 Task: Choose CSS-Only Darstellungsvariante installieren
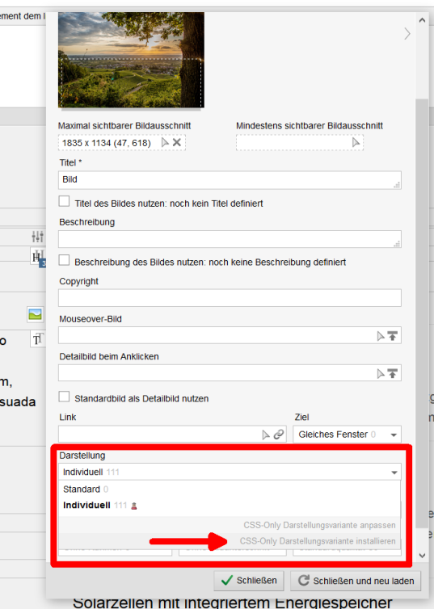[318, 541]
